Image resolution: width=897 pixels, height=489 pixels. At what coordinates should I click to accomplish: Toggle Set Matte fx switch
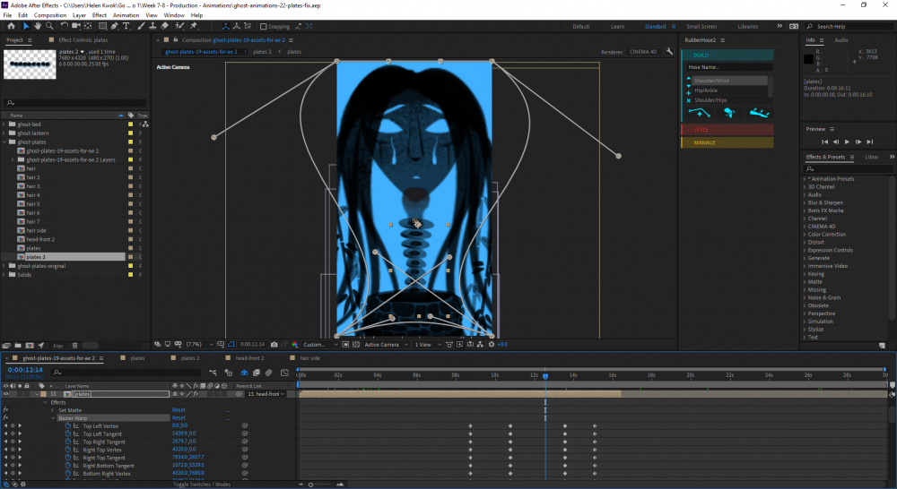click(x=5, y=410)
